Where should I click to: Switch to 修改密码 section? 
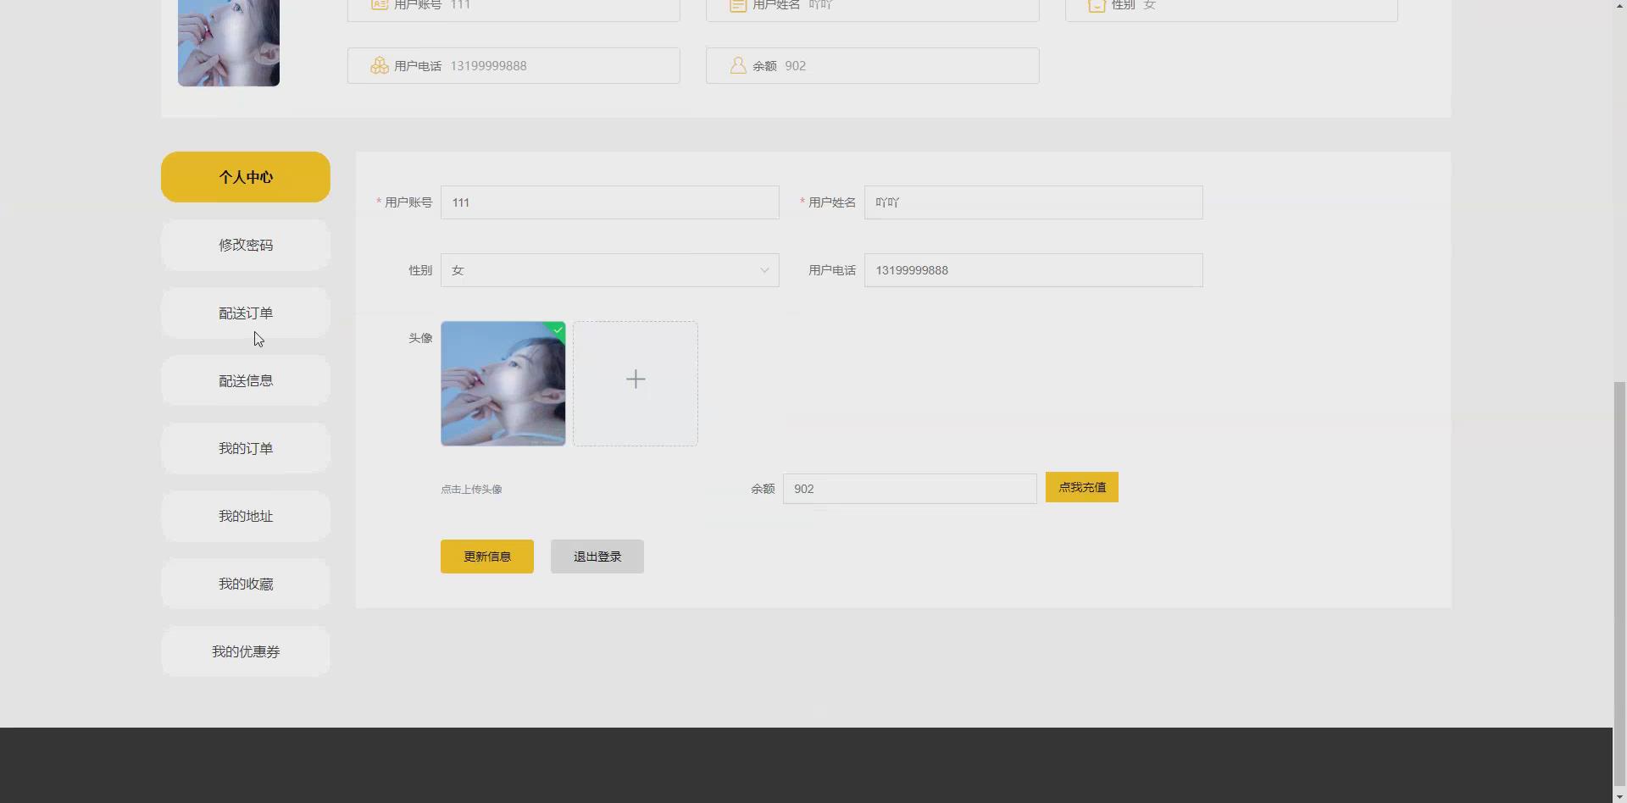[245, 245]
